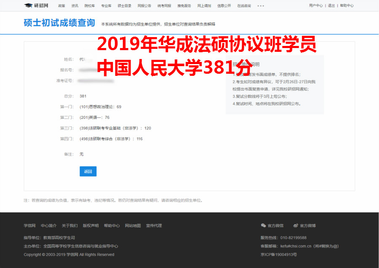Open 中心简介 footer link

pyautogui.click(x=48, y=226)
